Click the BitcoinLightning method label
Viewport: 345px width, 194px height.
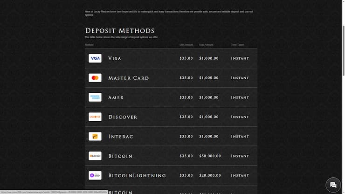137,175
